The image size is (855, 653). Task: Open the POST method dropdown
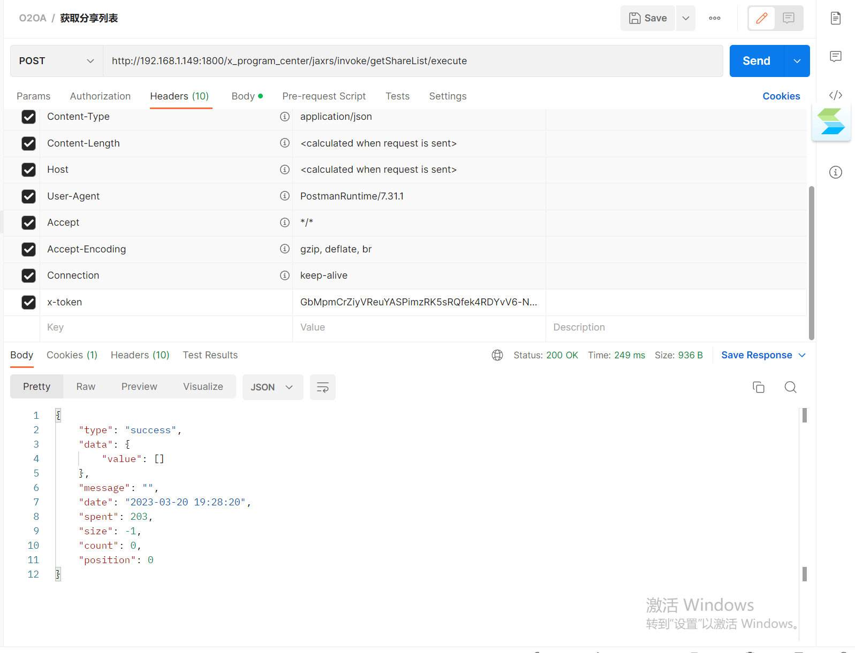[x=56, y=61]
